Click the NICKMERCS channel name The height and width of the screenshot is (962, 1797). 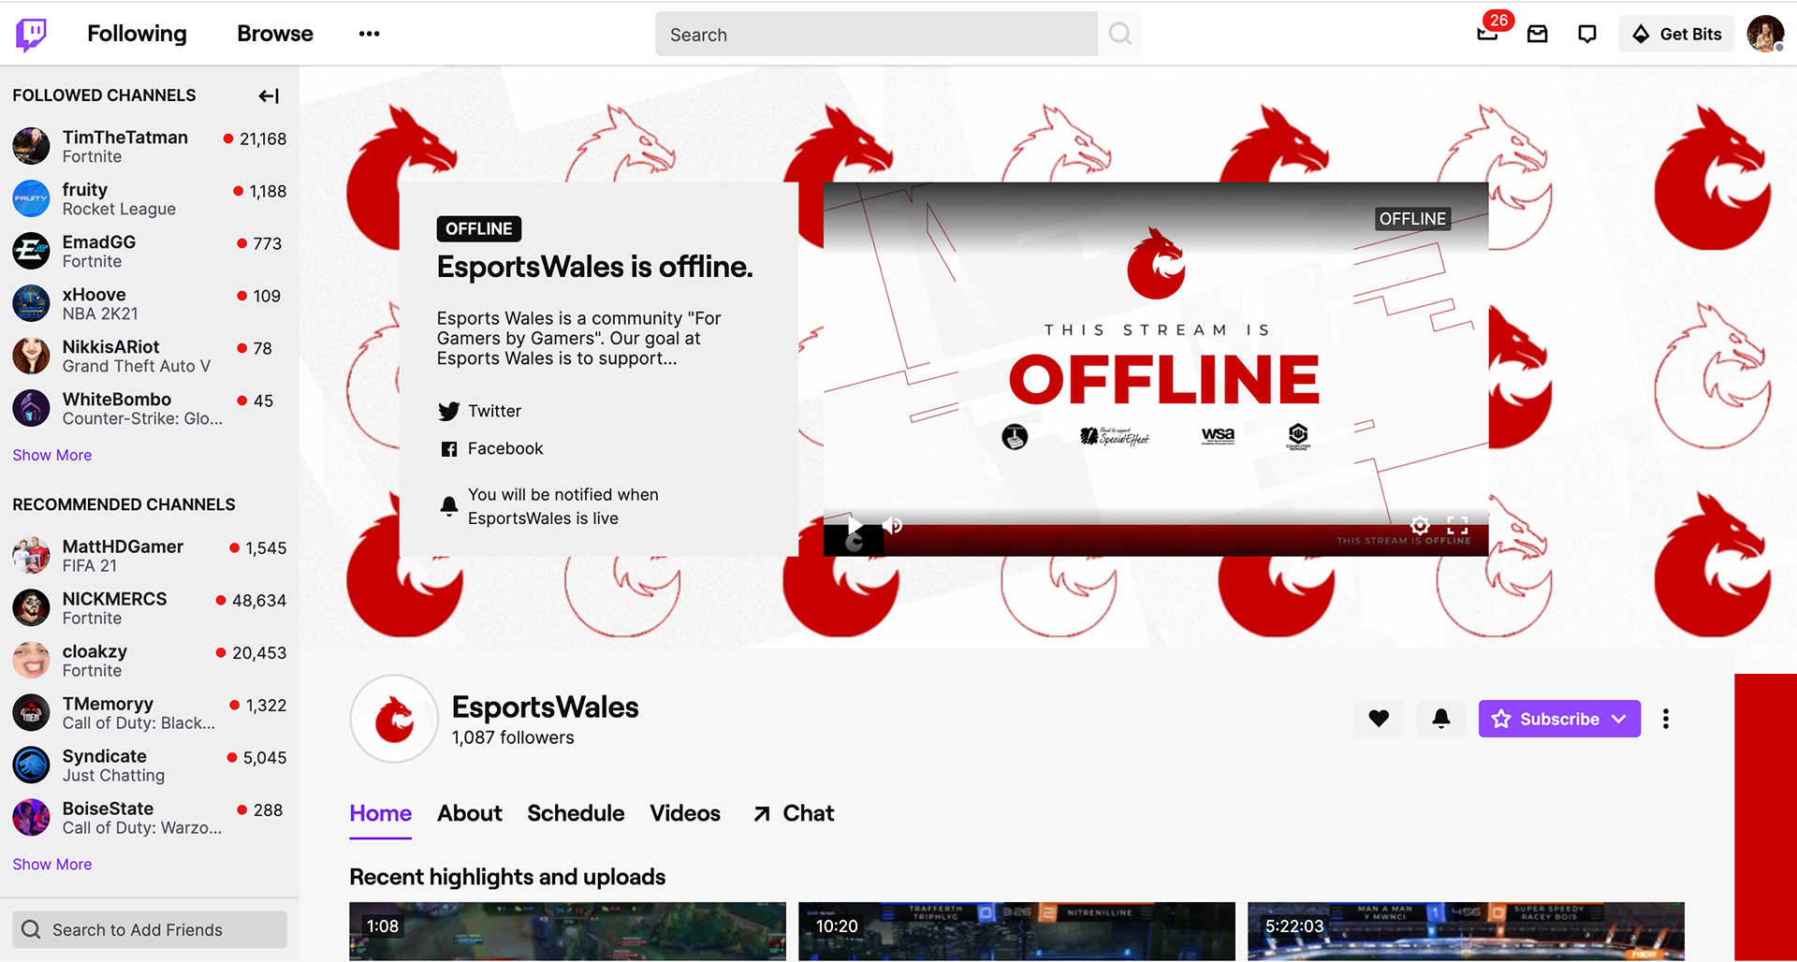tap(115, 599)
